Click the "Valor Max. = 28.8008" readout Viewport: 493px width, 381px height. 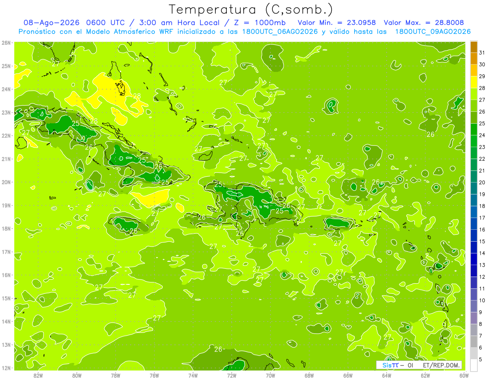coord(424,23)
